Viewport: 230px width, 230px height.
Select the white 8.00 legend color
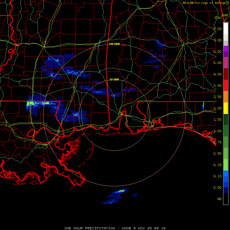coord(226,29)
